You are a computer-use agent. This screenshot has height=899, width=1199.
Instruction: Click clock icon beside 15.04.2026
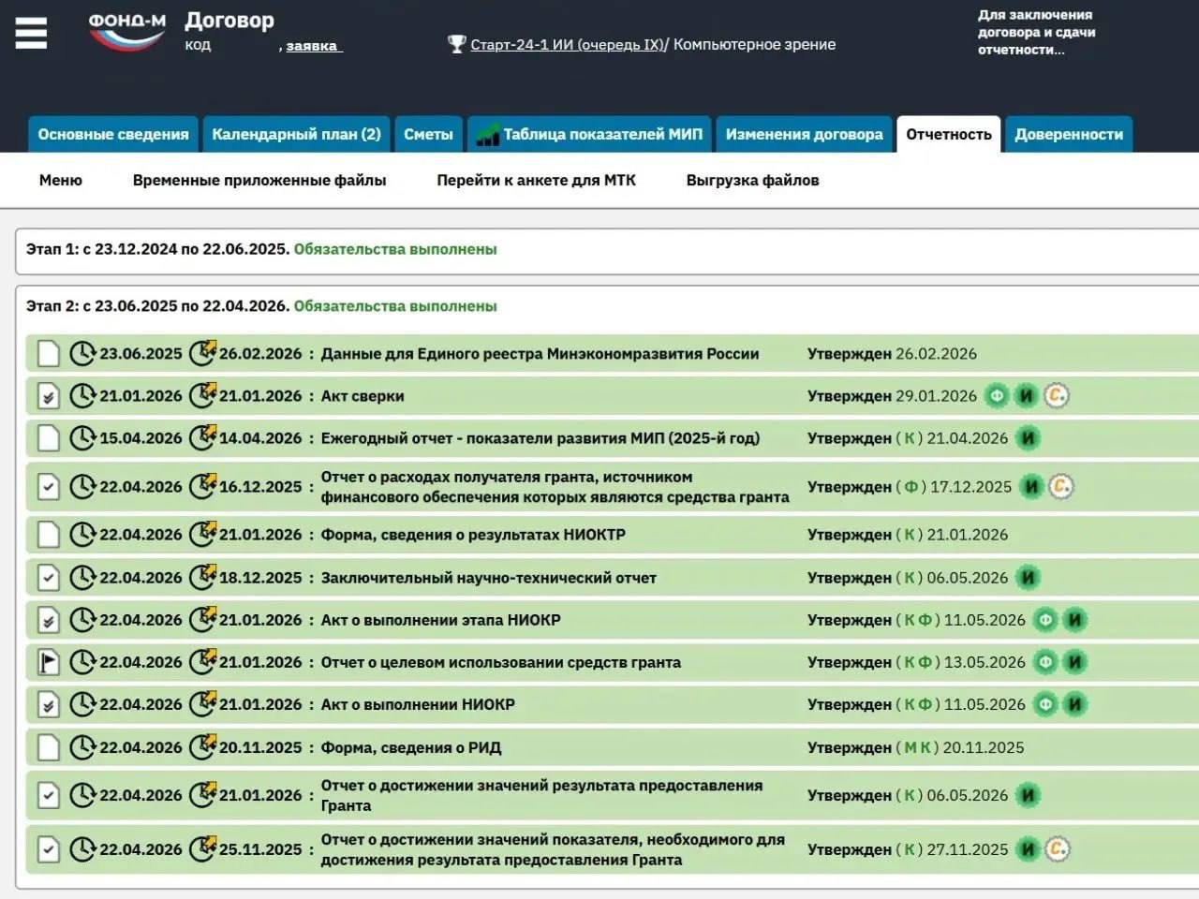pos(83,438)
